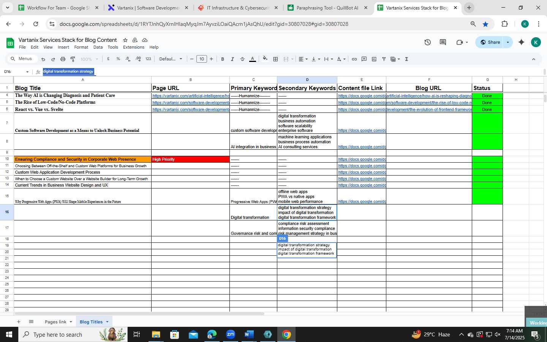
Task: Open Blog Titles tab dropdown arrow
Action: (x=107, y=322)
